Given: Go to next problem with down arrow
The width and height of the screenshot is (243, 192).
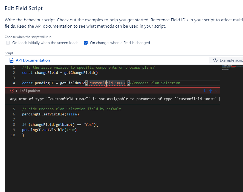Looking at the screenshot, I should (x=204, y=91).
